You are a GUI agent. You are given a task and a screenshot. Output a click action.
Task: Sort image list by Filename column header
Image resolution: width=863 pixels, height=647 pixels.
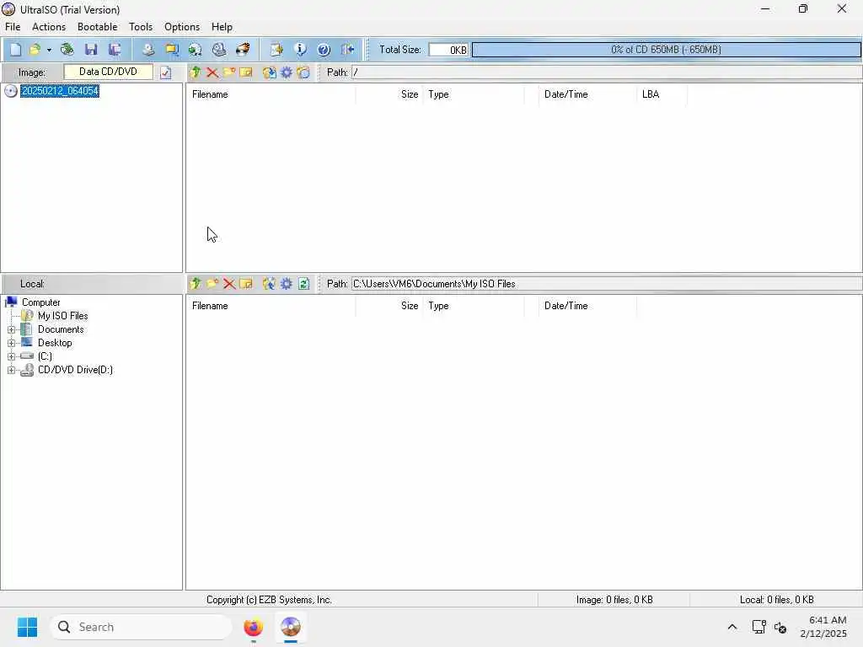click(271, 94)
